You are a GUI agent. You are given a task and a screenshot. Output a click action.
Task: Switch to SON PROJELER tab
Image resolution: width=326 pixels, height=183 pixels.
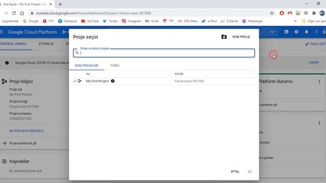tap(87, 66)
